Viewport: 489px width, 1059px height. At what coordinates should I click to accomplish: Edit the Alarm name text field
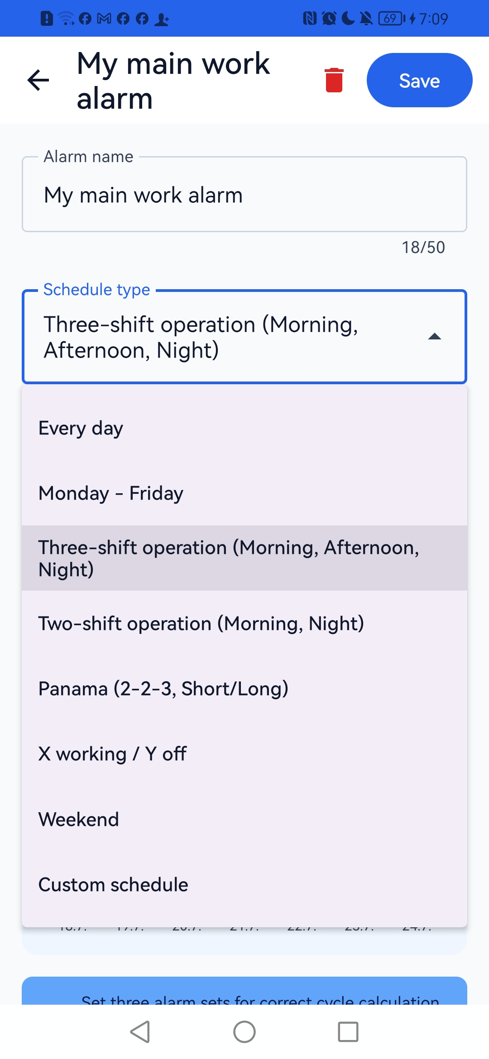click(244, 195)
